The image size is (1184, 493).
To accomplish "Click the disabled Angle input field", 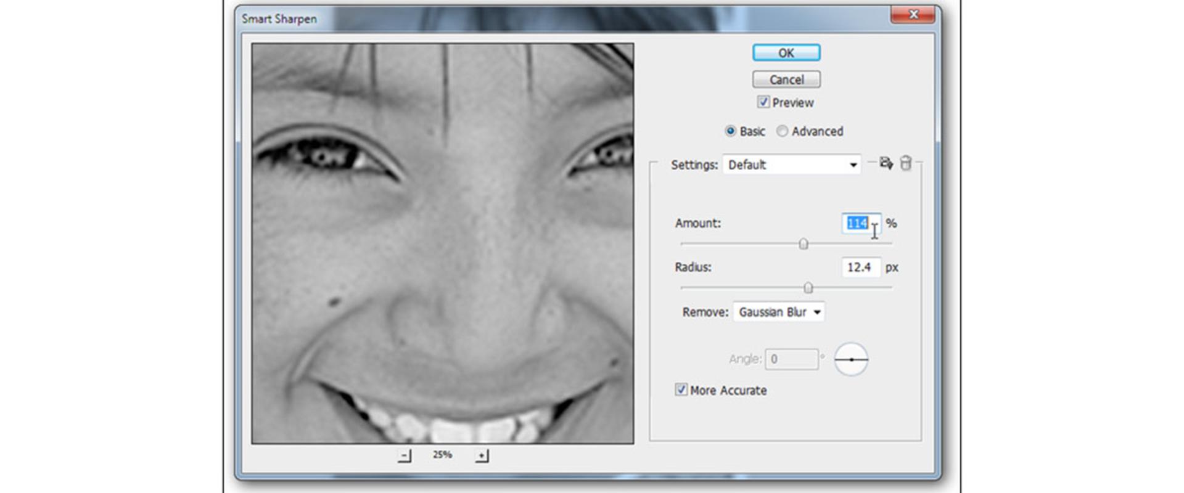I will tap(791, 359).
